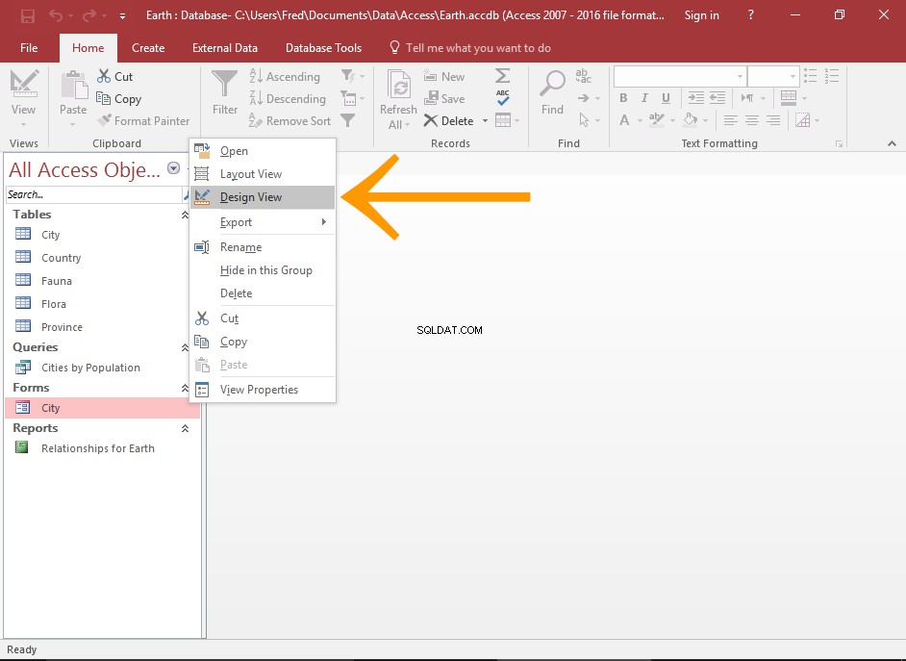Open font color picker dropdown

[641, 121]
